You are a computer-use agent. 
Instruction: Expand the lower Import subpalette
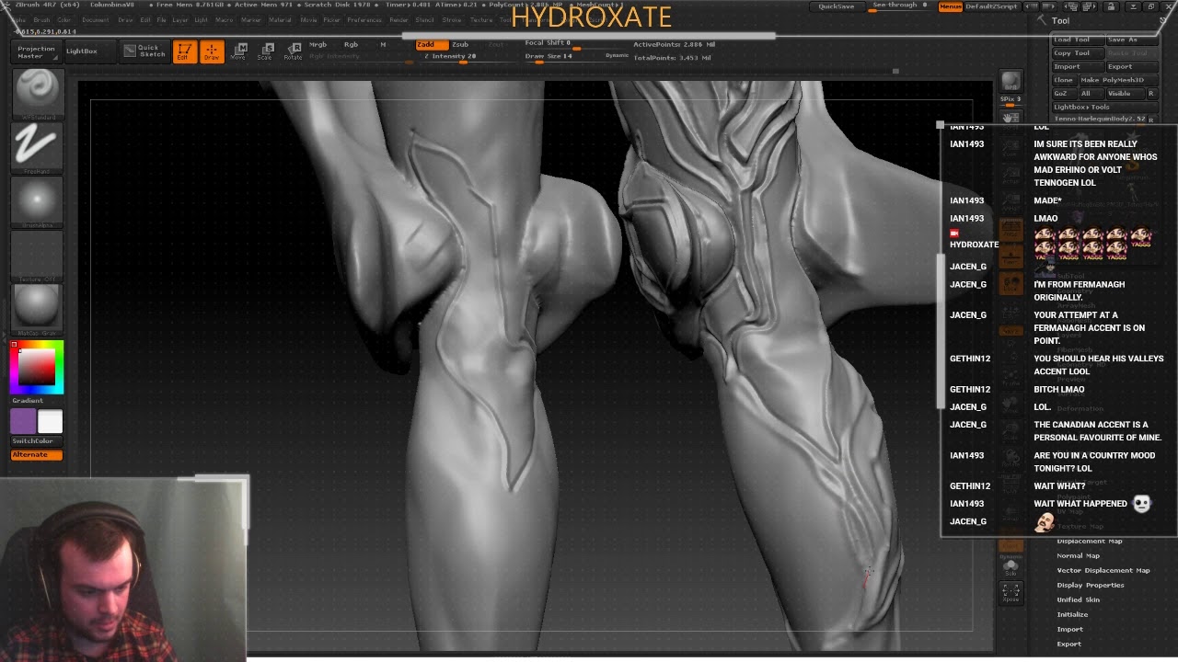point(1069,629)
